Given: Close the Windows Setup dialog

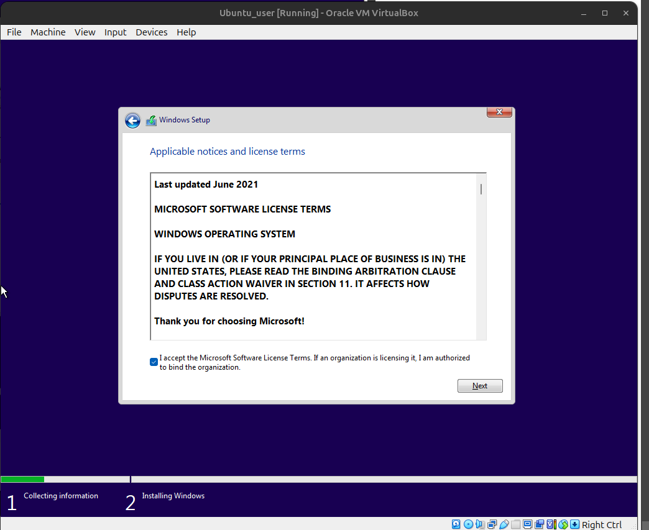Looking at the screenshot, I should [499, 112].
